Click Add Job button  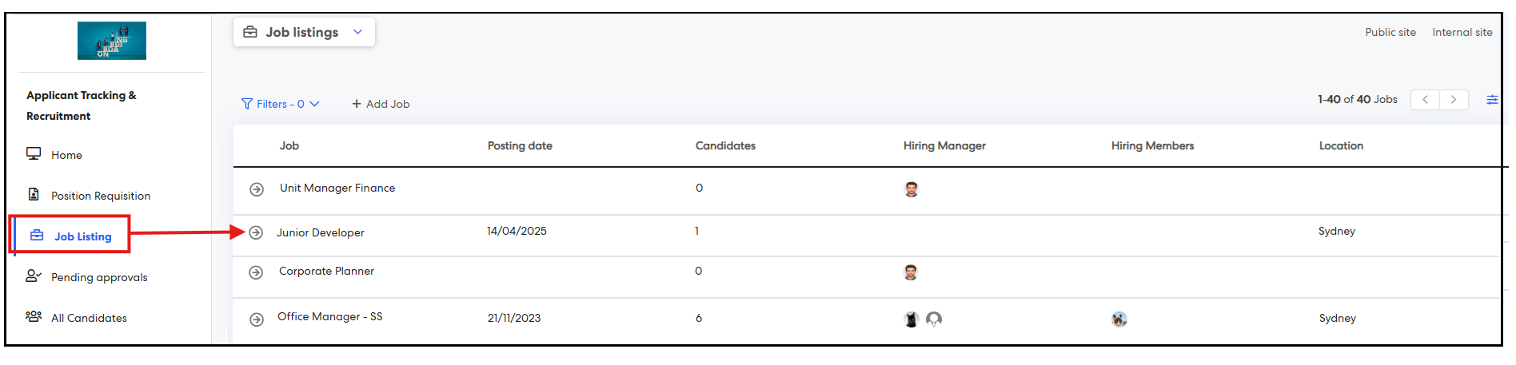(x=381, y=104)
